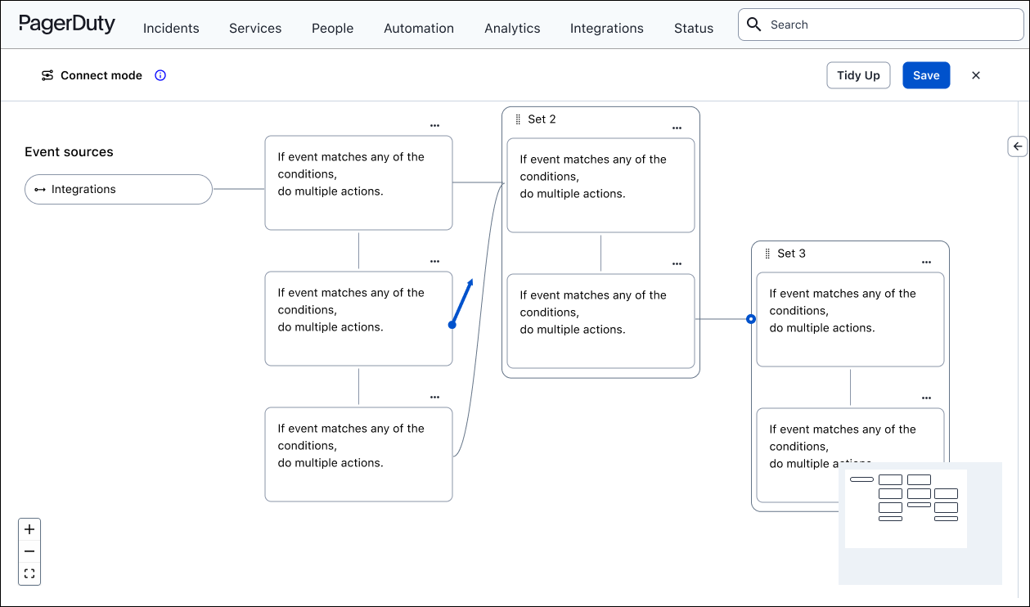1030x607 pixels.
Task: Expand the collapsed right side panel
Action: click(1018, 146)
